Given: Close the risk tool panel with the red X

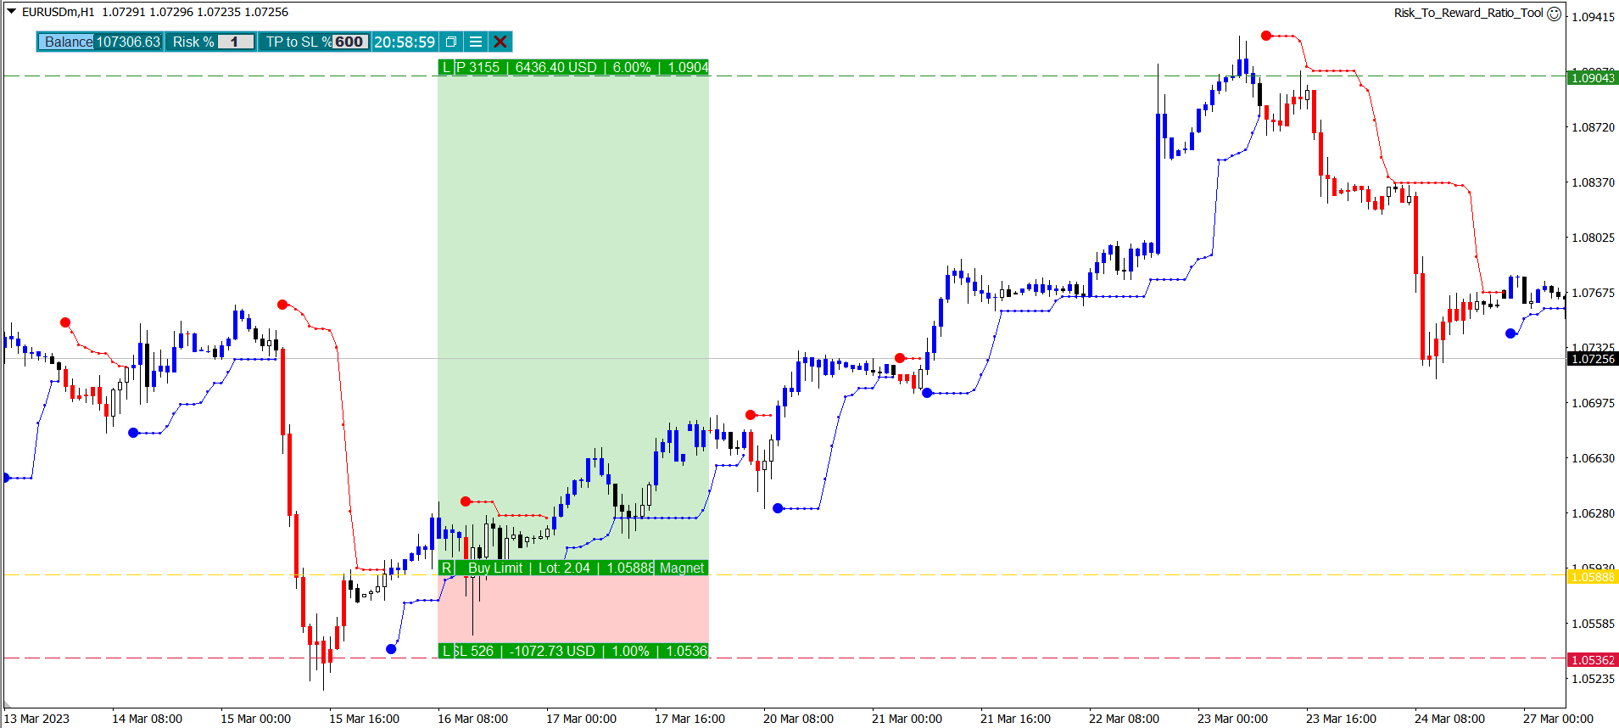Looking at the screenshot, I should click(500, 42).
